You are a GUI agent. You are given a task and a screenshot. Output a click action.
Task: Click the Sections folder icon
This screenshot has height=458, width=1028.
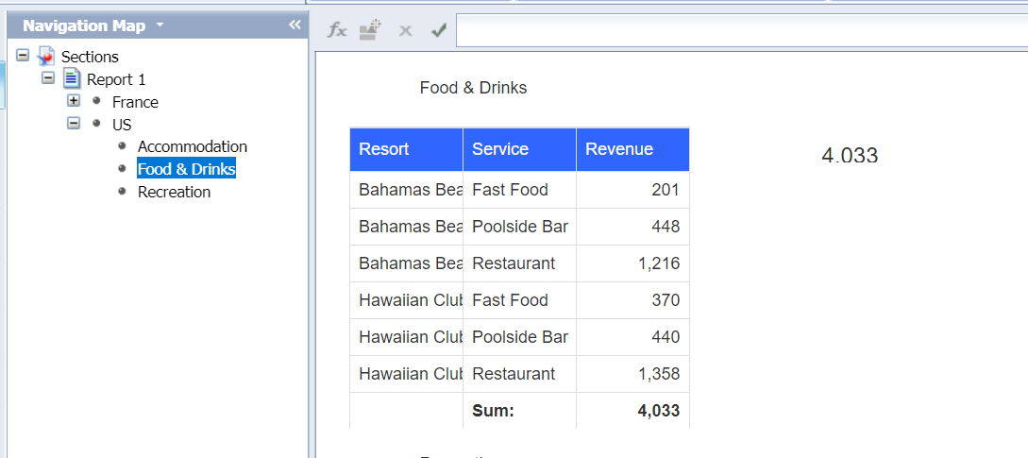point(45,57)
